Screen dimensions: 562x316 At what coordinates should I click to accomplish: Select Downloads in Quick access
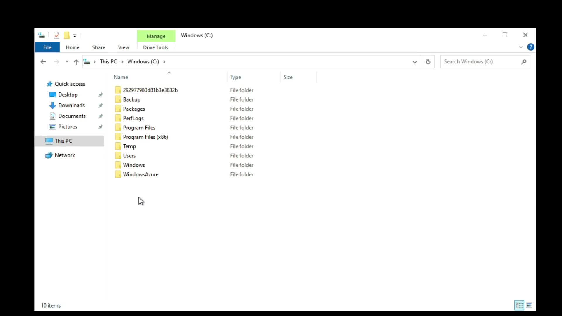pos(71,105)
